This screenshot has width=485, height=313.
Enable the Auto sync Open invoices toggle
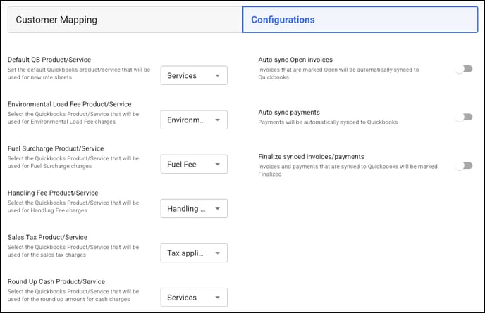(x=465, y=69)
